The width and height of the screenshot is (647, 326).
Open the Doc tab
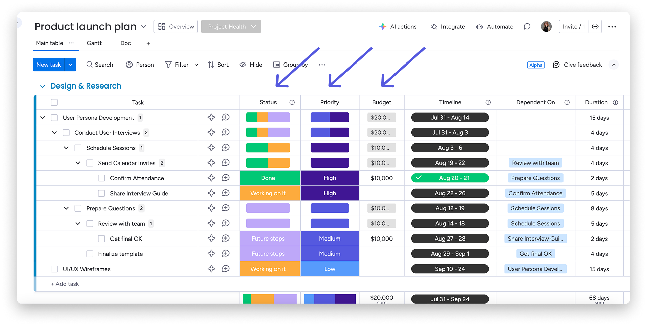coord(126,43)
